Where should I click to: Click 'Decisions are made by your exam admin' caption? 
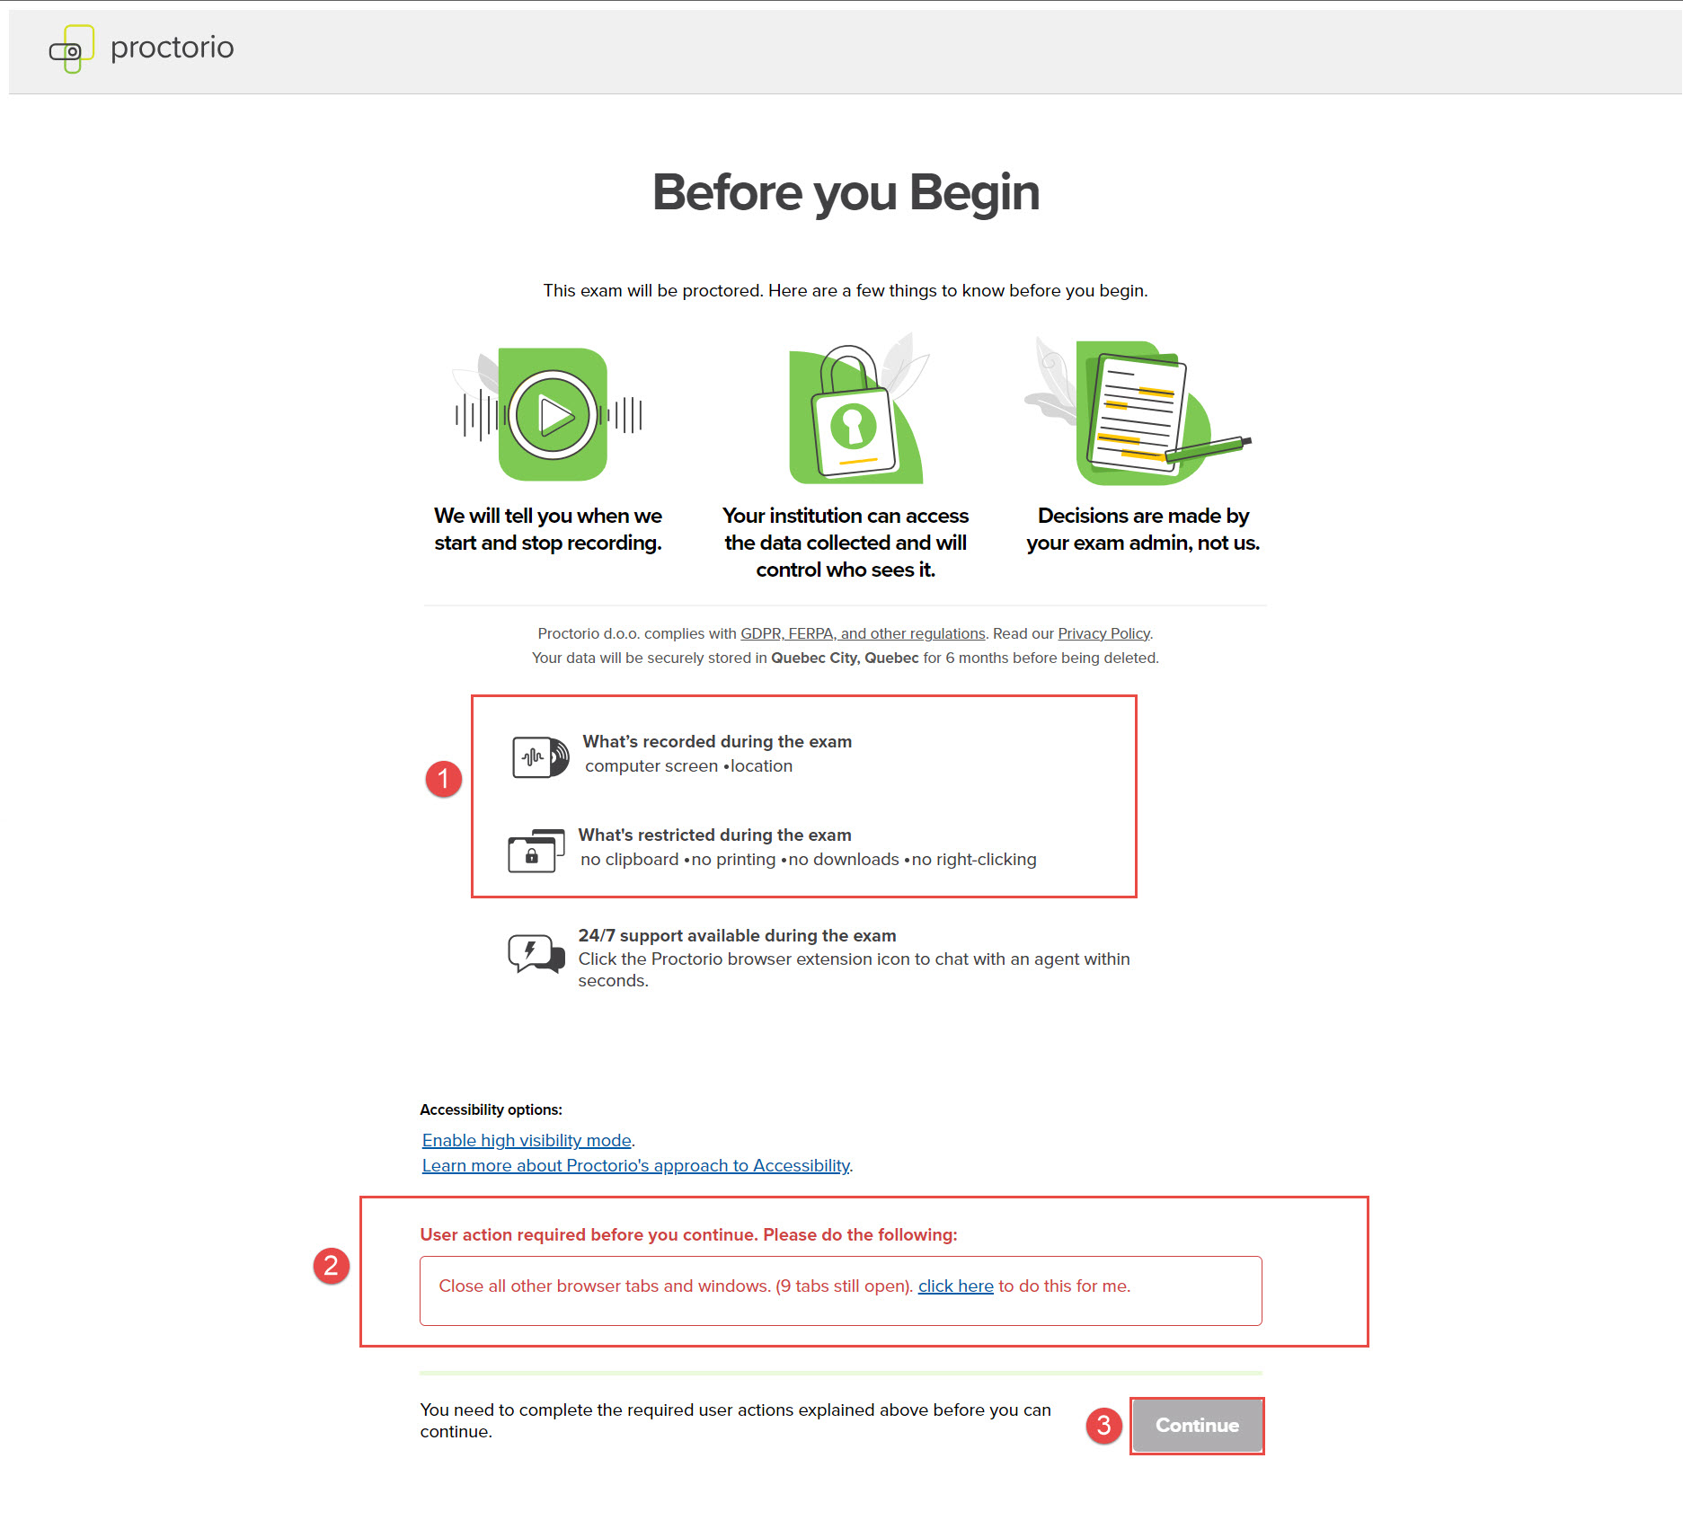tap(1143, 529)
